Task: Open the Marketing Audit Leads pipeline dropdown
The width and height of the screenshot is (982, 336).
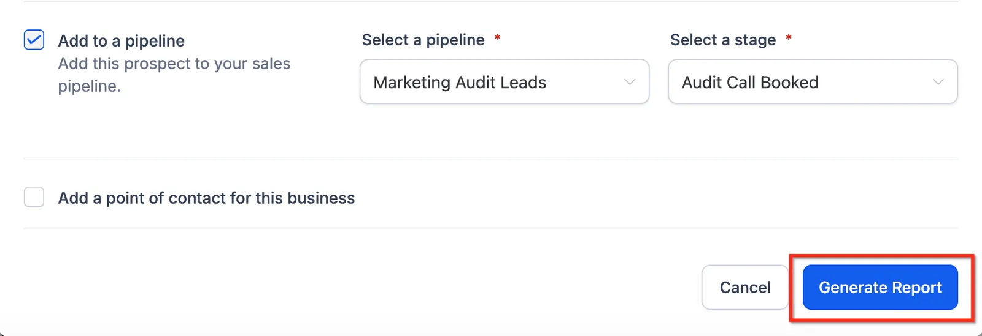Action: (x=505, y=81)
